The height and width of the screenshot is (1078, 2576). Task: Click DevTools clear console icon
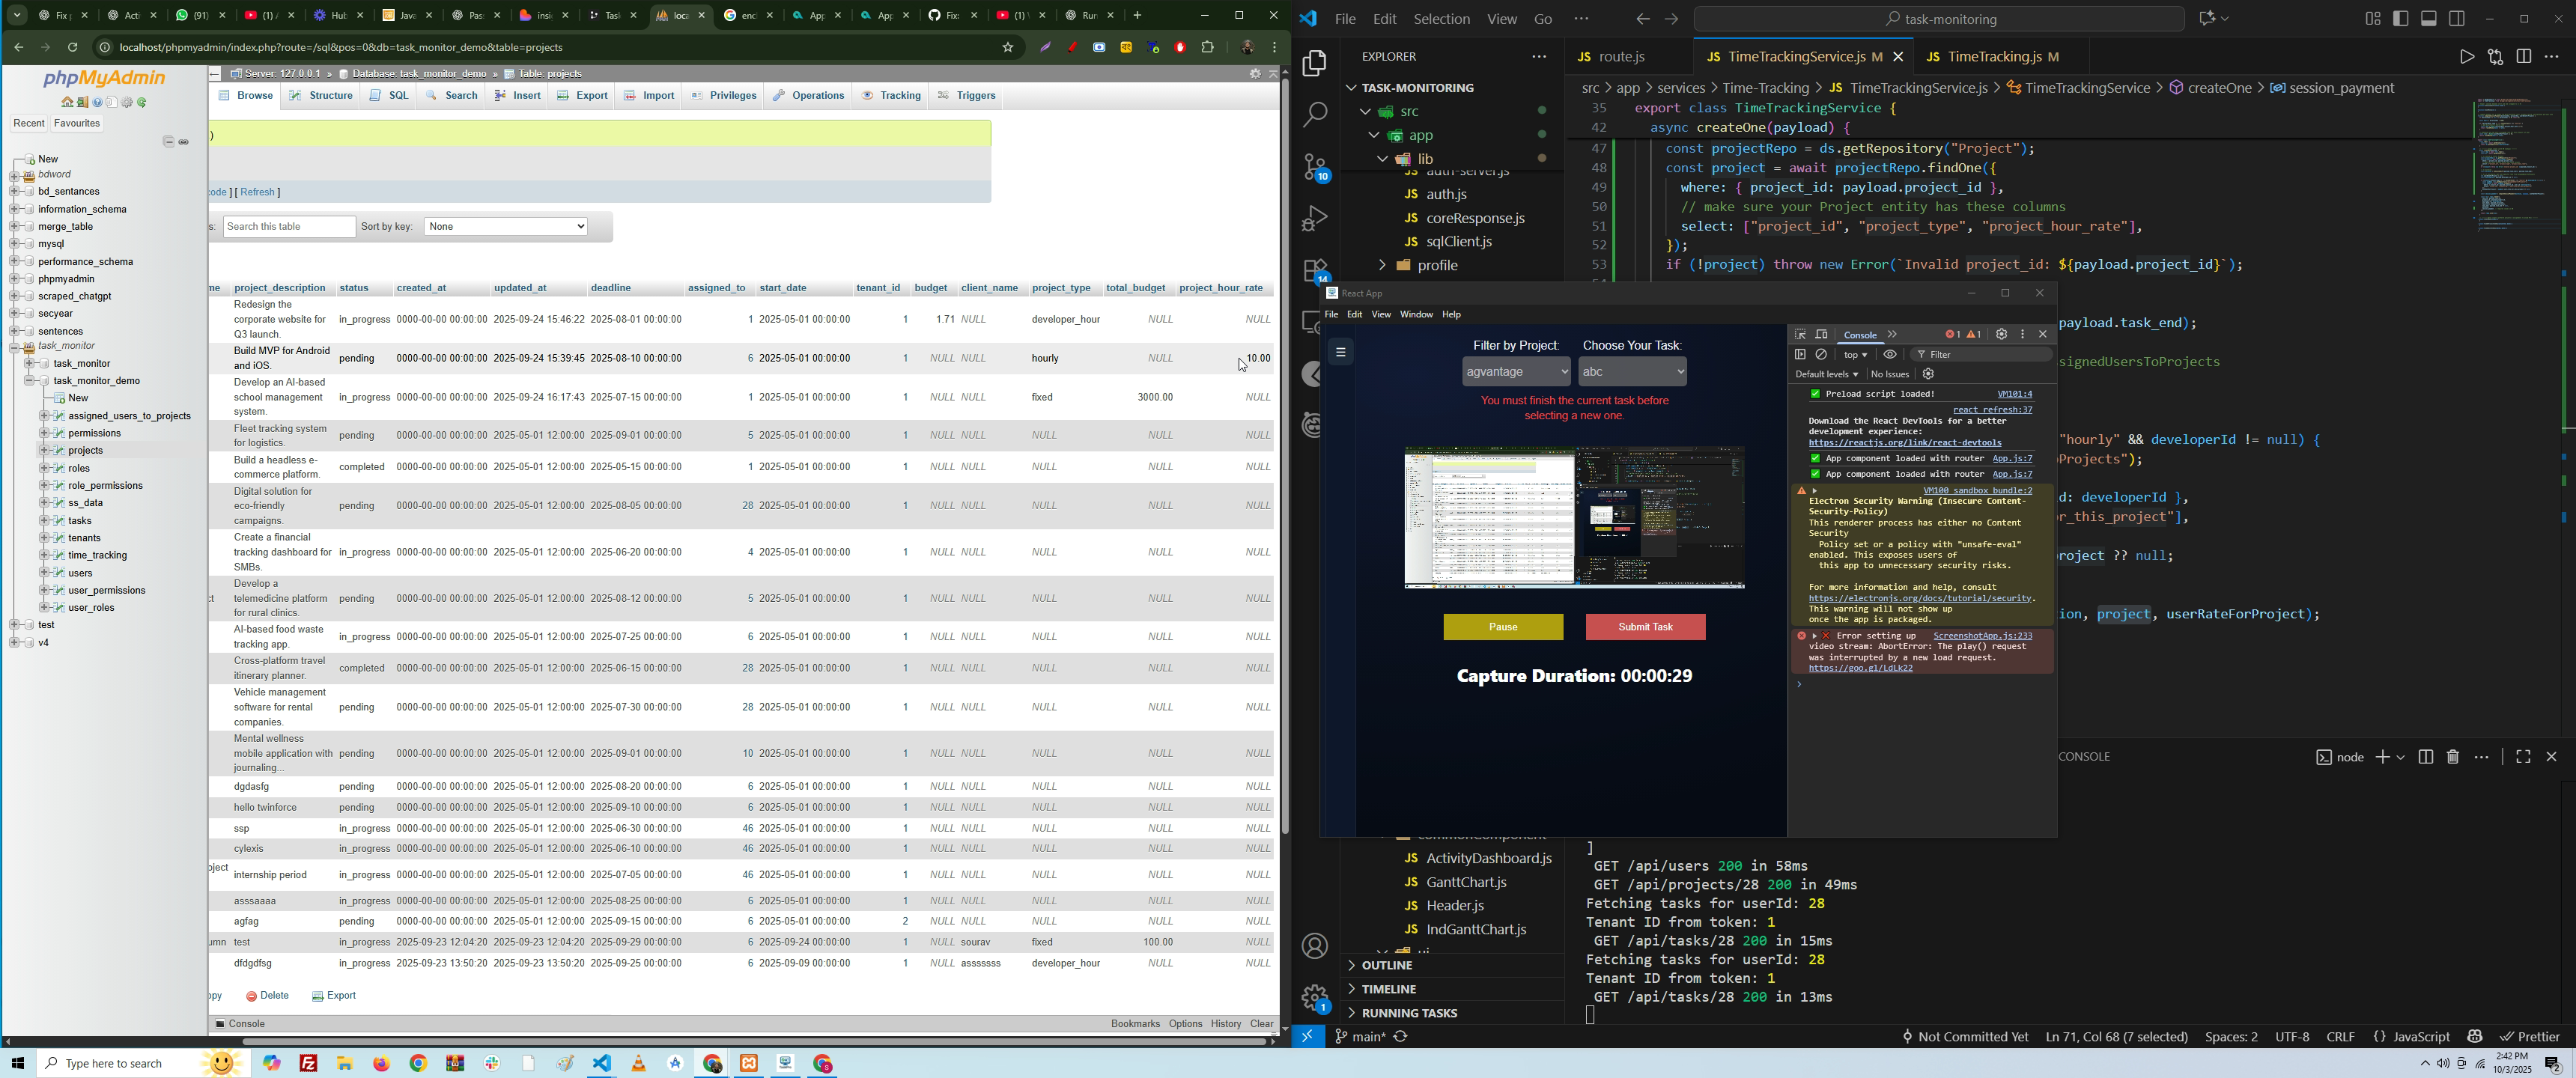click(x=1822, y=355)
